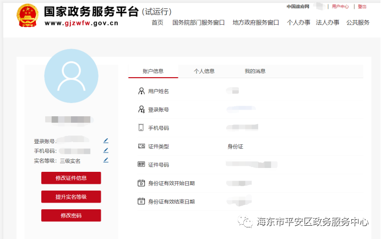Click the default user avatar image
This screenshot has width=381, height=239.
pyautogui.click(x=71, y=76)
